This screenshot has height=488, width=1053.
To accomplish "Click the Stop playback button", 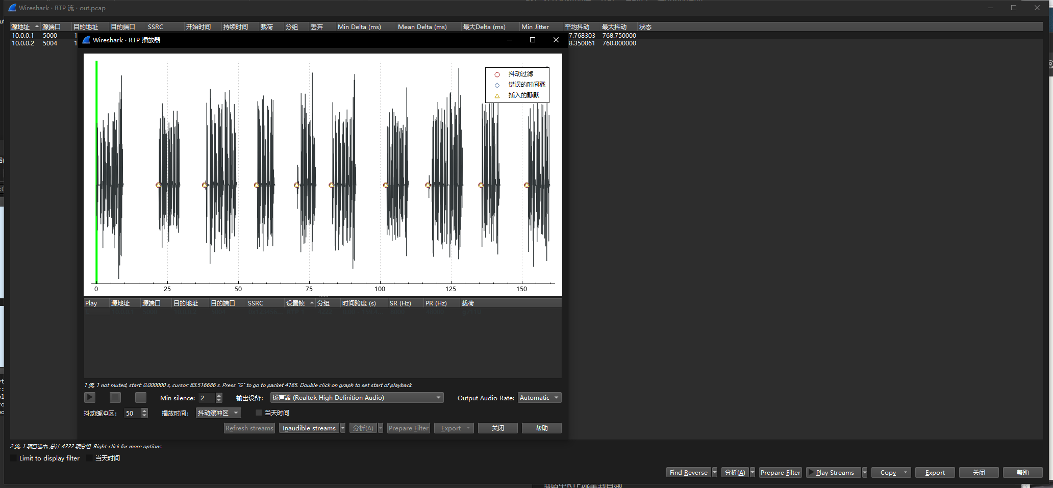I will pos(141,397).
